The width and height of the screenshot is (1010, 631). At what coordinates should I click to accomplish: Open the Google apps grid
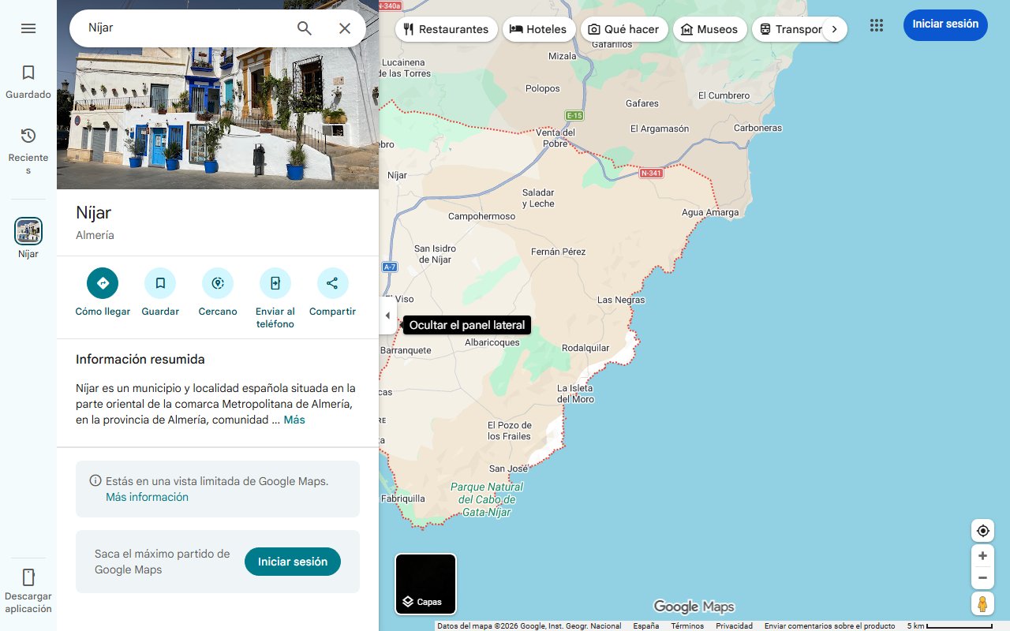876,25
